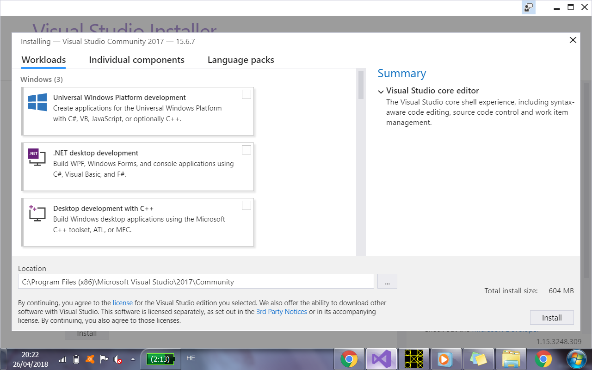Screen dimensions: 592x370
Task: Click the 'Visual Studio core editor' summary label
Action: click(x=432, y=91)
